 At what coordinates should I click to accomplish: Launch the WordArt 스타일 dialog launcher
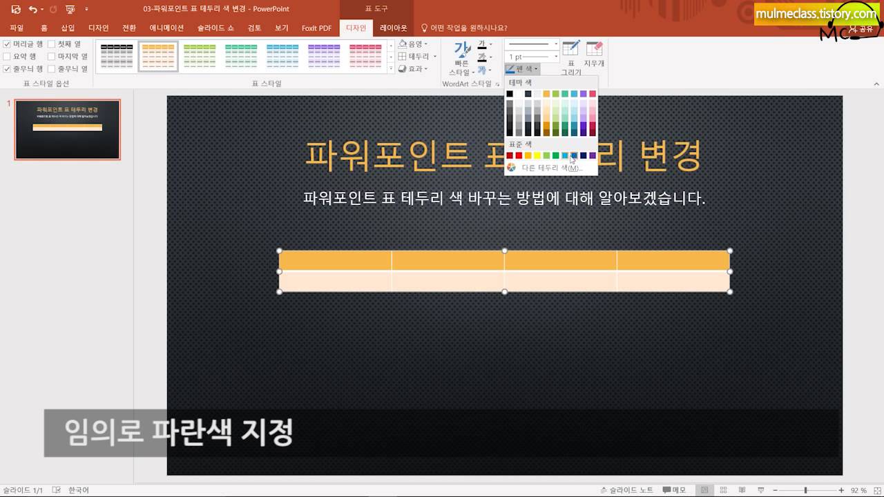[x=497, y=84]
